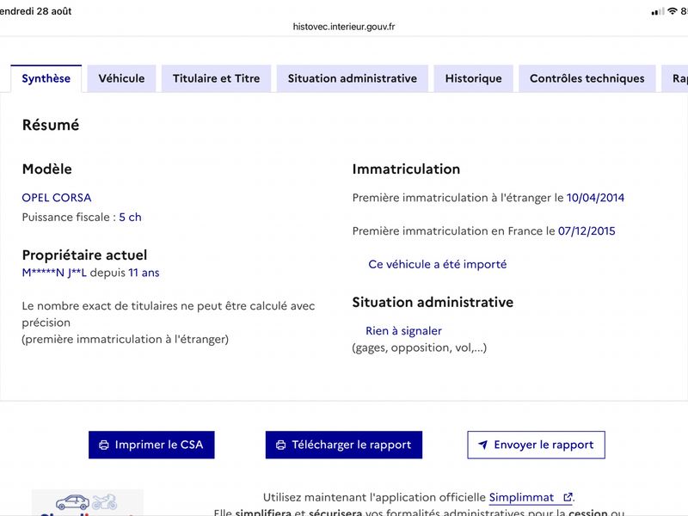Select the Situation administrative tab

[353, 78]
